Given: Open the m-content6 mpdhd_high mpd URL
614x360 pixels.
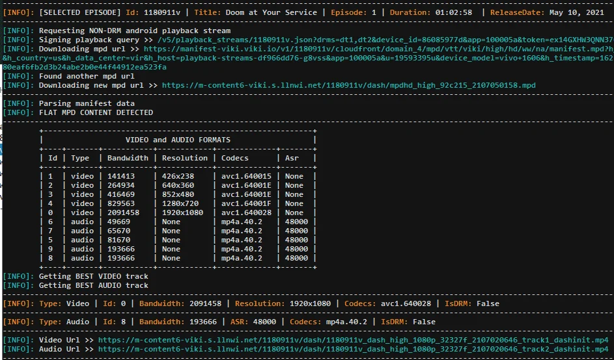Looking at the screenshot, I should [x=348, y=85].
